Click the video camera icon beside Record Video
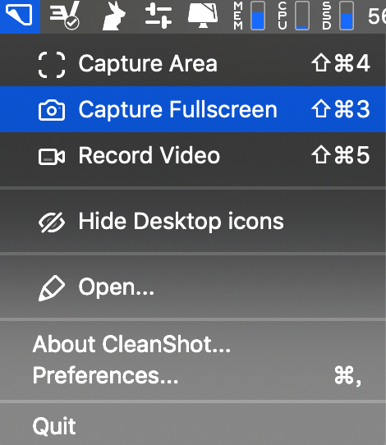 (x=52, y=157)
